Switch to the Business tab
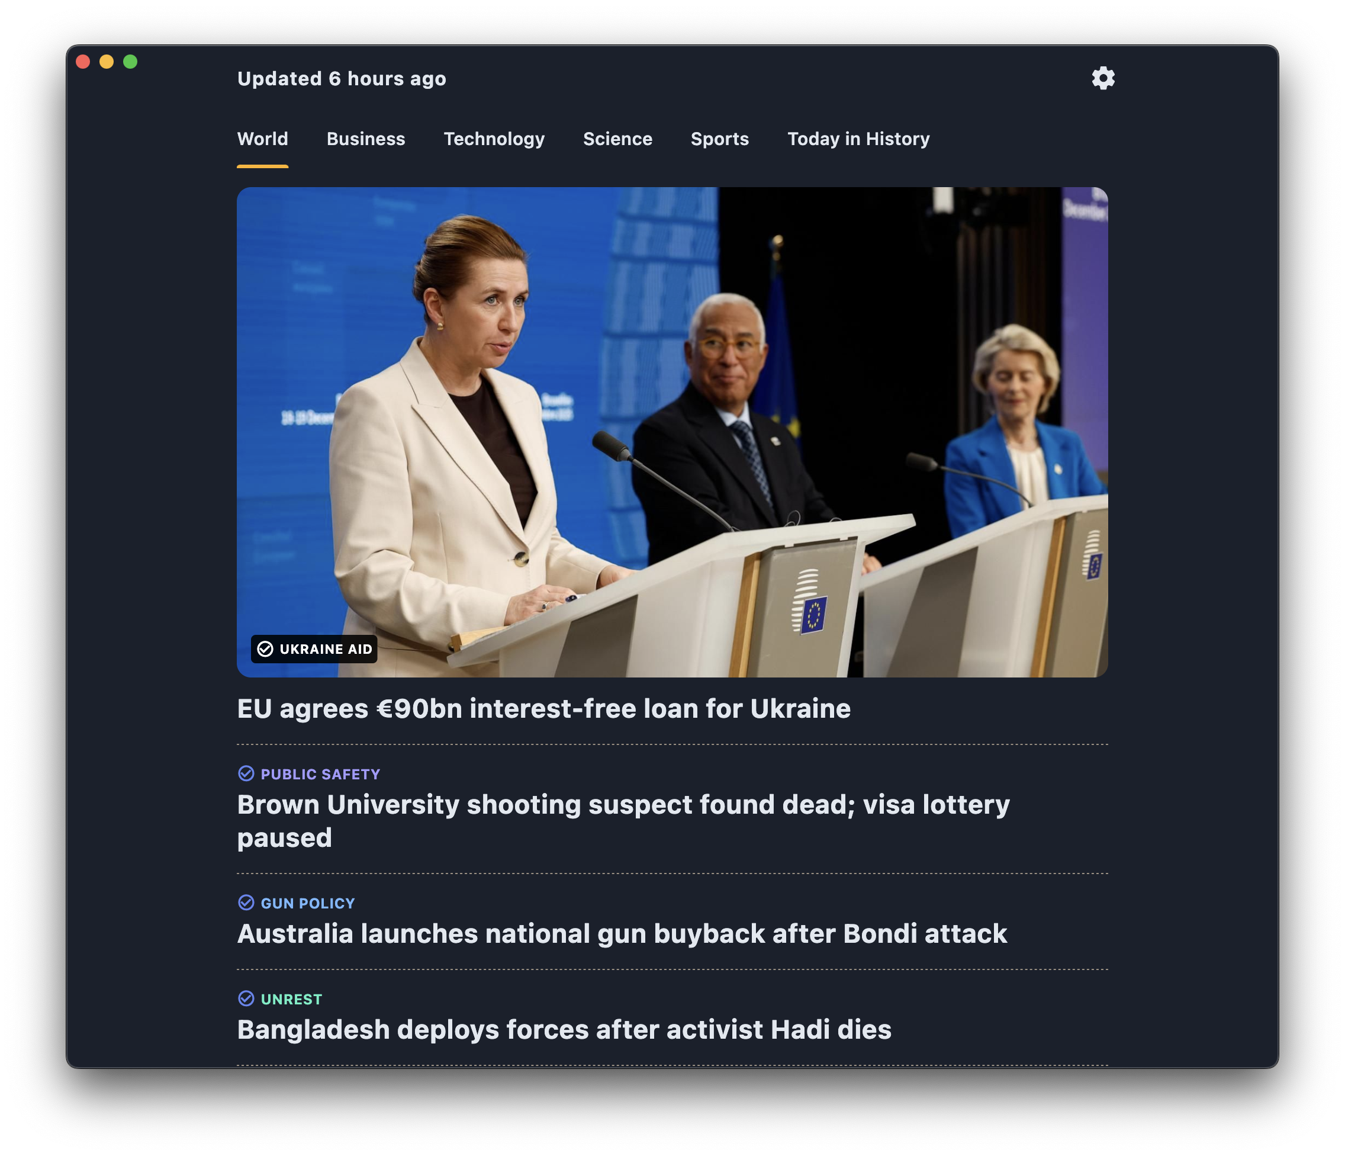Image resolution: width=1345 pixels, height=1156 pixels. point(366,139)
